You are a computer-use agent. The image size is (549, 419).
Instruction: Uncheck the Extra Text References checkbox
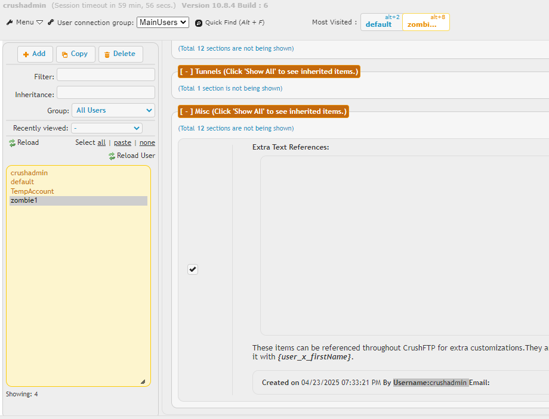pyautogui.click(x=193, y=269)
